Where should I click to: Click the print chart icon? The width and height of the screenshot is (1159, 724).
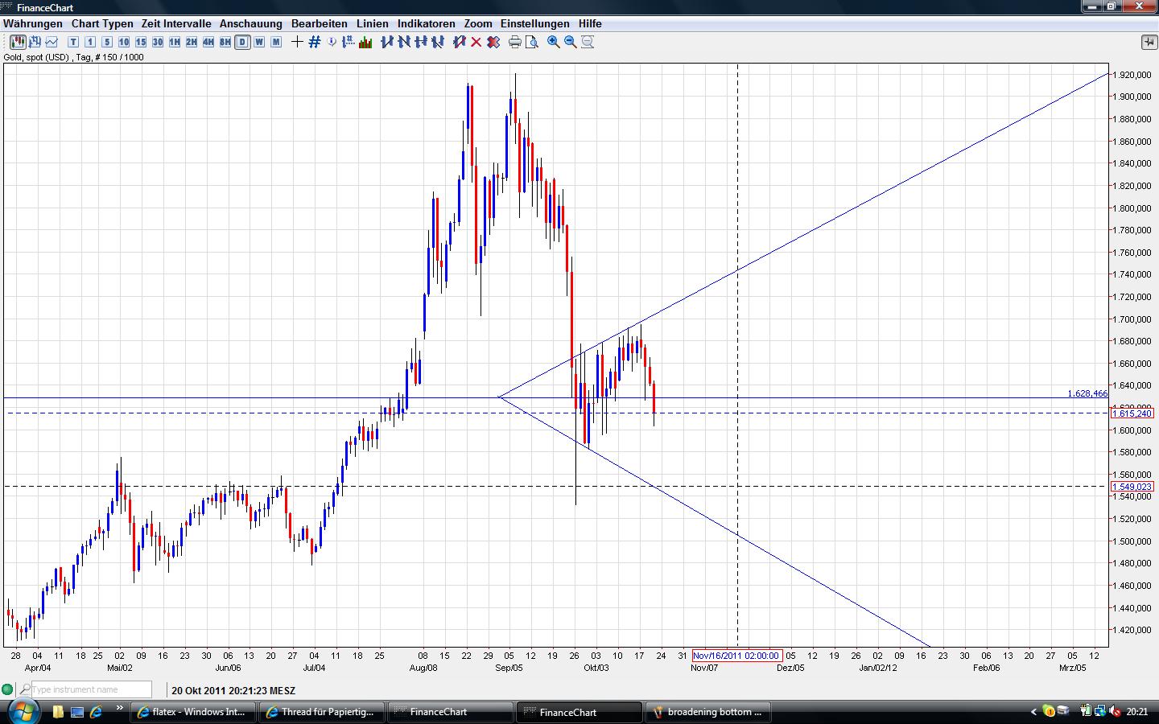point(515,42)
